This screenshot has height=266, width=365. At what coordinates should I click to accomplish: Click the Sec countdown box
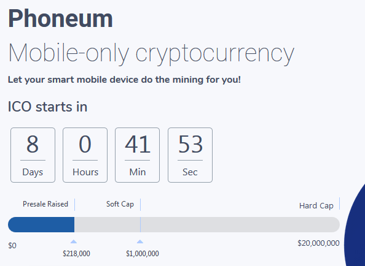click(190, 155)
